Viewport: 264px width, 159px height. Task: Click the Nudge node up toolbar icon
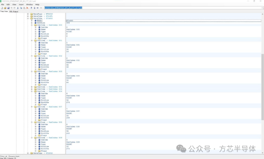(x=31, y=8)
